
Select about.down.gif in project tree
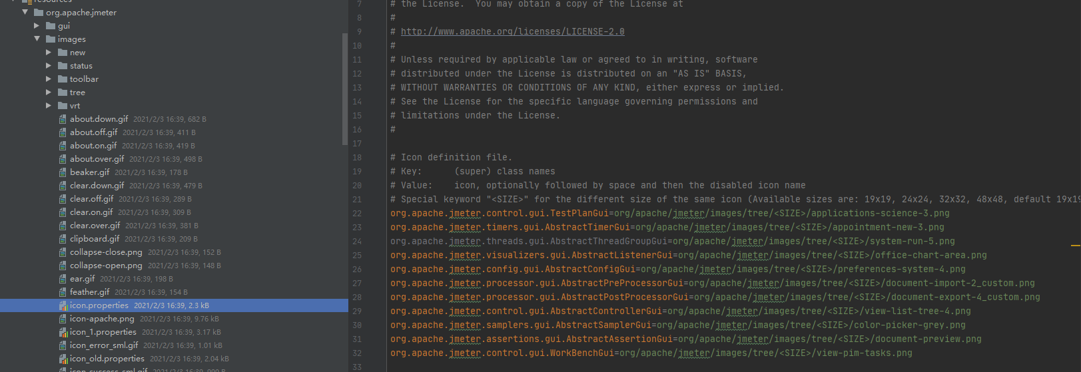(x=99, y=119)
